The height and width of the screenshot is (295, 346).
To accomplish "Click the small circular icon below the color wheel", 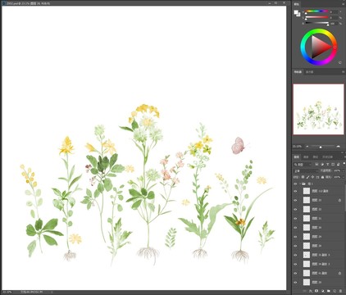I will point(340,62).
